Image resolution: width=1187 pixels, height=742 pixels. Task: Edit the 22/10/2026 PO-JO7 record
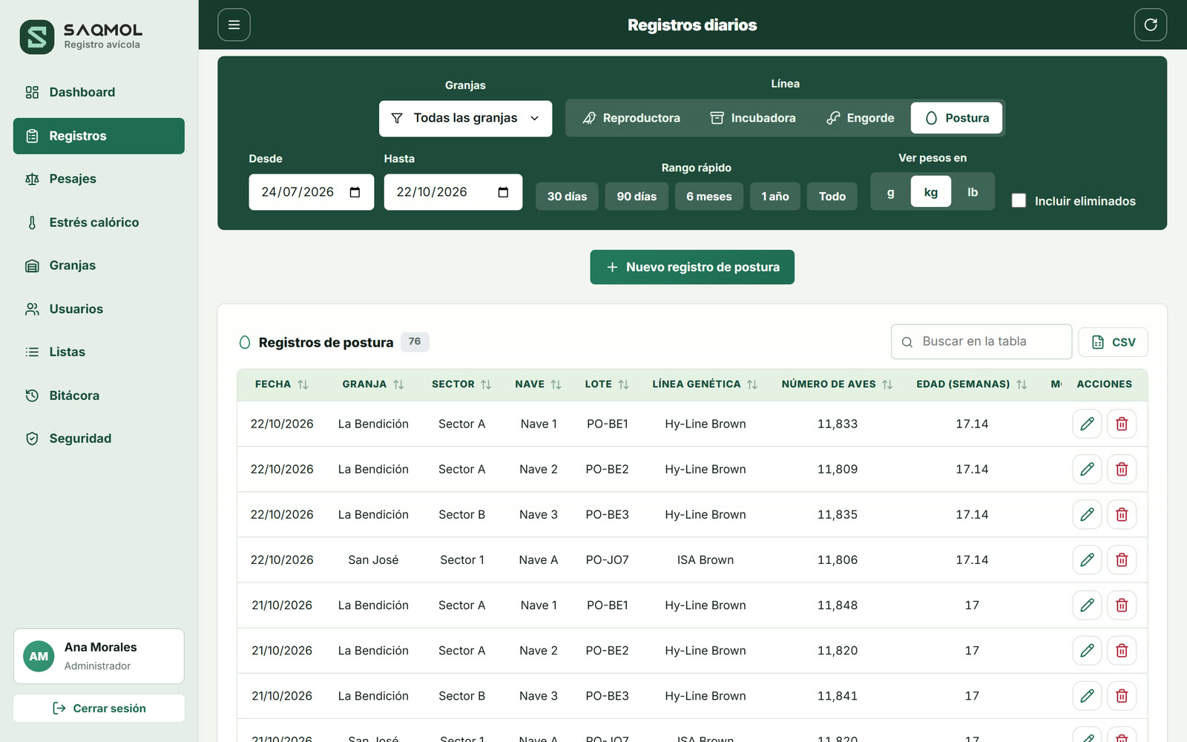(1087, 559)
